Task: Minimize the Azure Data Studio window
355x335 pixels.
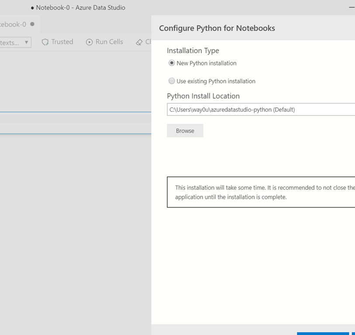Action: point(352,8)
